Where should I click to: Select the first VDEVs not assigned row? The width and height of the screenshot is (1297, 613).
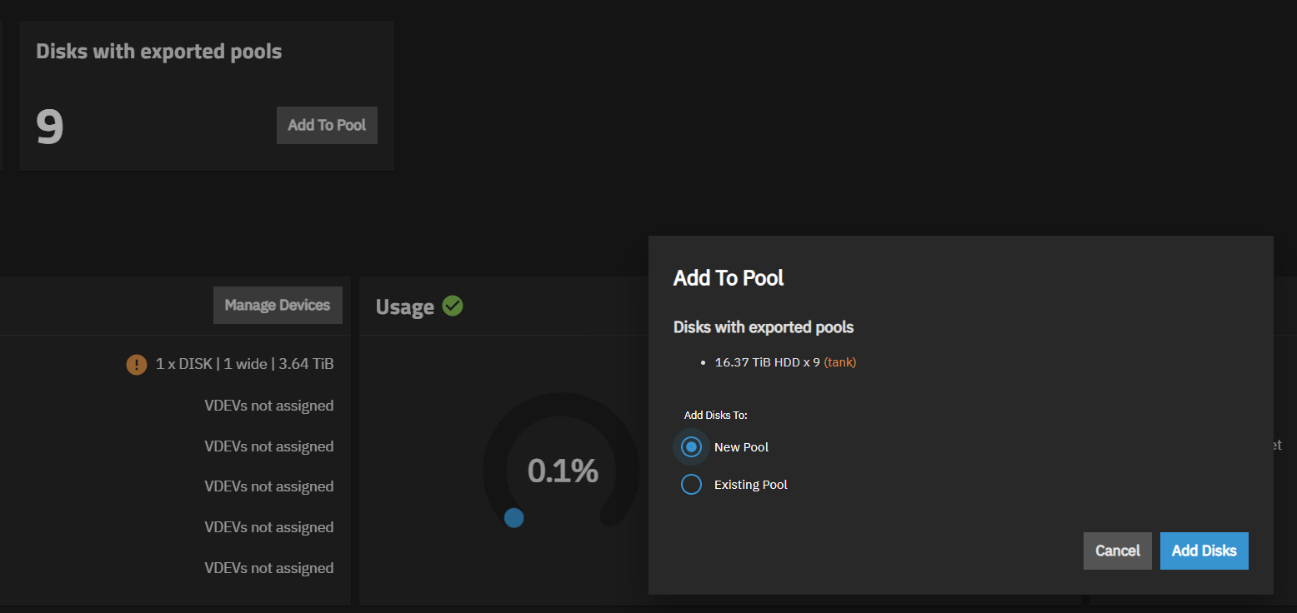(268, 406)
